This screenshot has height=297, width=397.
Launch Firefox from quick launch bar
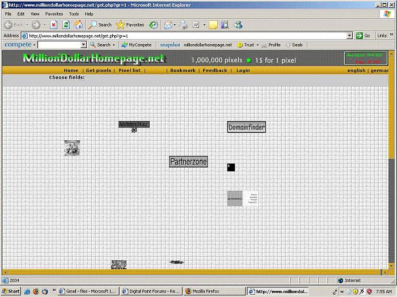36,291
